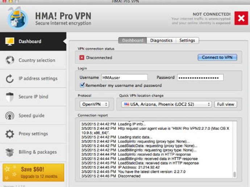Screen dimensions: 250x187
Task: Open the OpenVPN protocol dropdown
Action: 95,104
